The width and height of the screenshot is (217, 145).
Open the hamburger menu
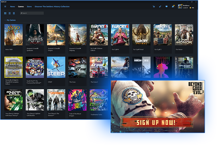(x=5, y=7)
